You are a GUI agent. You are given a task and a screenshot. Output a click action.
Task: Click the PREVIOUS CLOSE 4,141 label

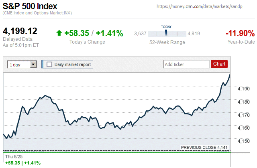pyautogui.click(x=204, y=148)
